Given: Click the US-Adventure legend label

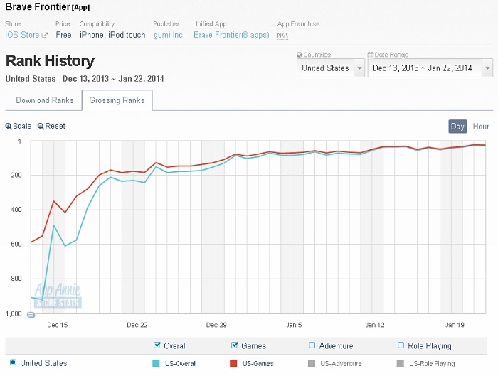Looking at the screenshot, I should point(341,364).
